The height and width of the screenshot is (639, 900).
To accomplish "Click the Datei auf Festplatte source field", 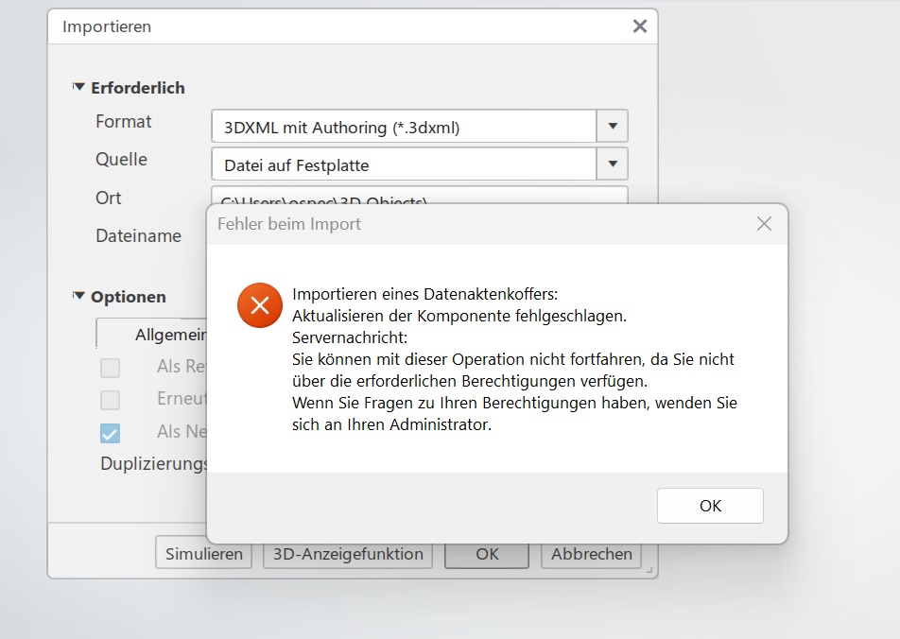I will [x=404, y=165].
